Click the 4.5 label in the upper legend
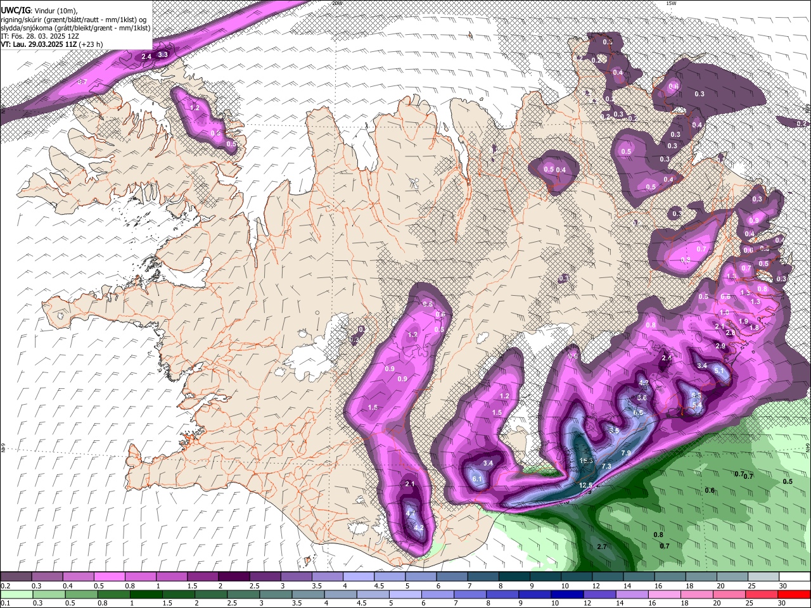 pyautogui.click(x=378, y=586)
